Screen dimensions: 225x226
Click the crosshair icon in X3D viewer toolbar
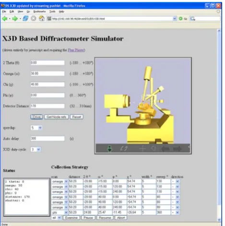pos(142,149)
